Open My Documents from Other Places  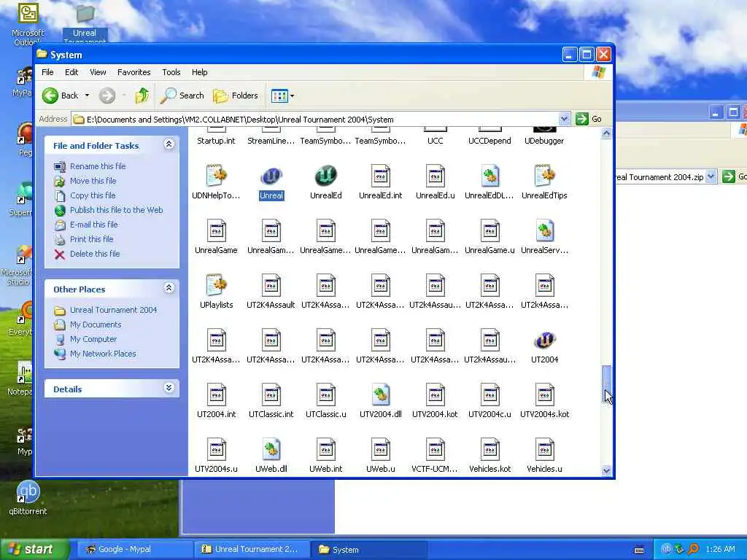96,324
